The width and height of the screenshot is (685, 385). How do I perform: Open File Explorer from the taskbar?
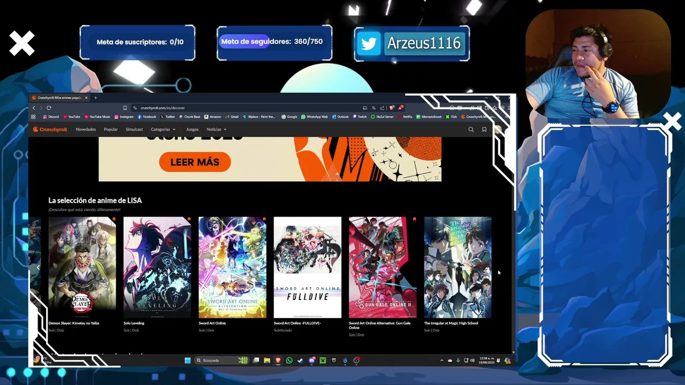267,360
